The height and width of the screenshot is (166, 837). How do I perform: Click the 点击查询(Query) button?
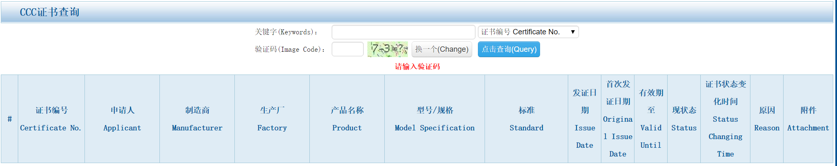509,49
